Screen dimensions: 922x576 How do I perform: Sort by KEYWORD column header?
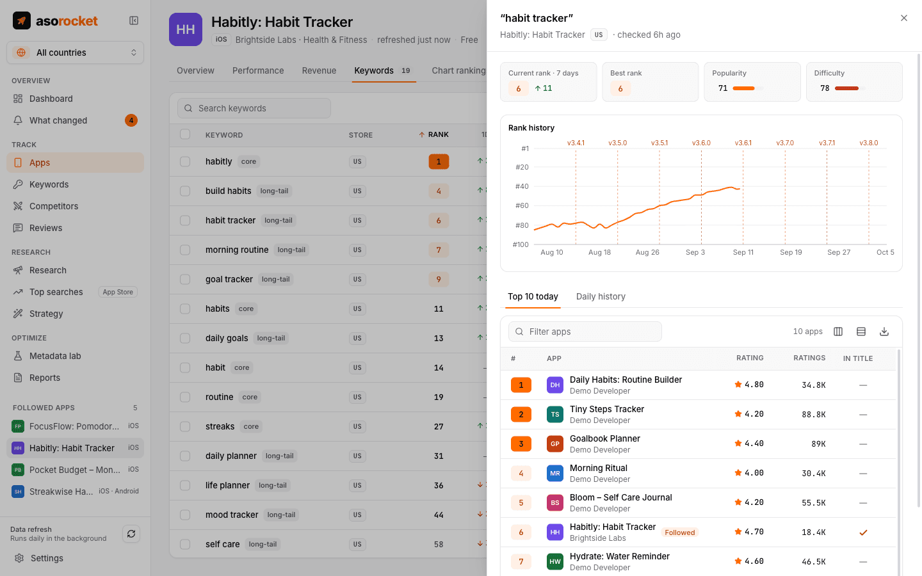tap(224, 135)
